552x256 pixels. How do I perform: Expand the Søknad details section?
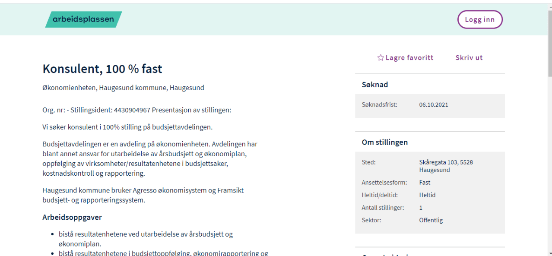coord(375,84)
